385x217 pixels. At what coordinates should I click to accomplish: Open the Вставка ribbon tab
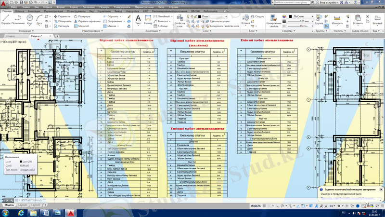click(x=20, y=10)
